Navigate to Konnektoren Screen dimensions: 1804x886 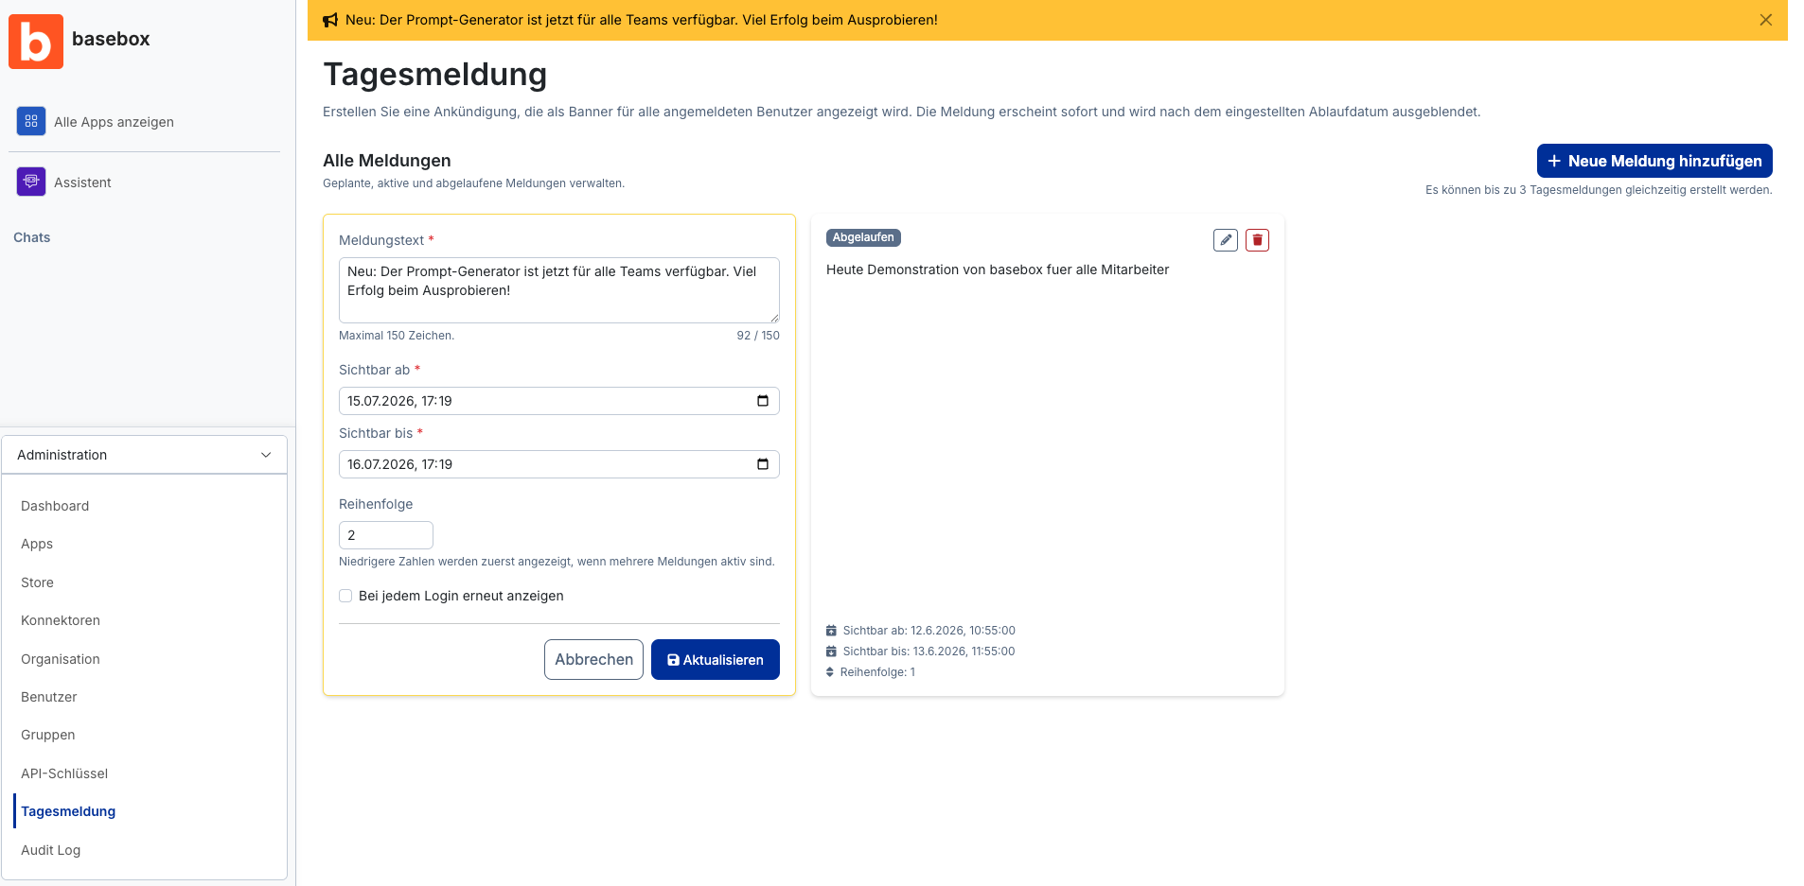click(61, 620)
